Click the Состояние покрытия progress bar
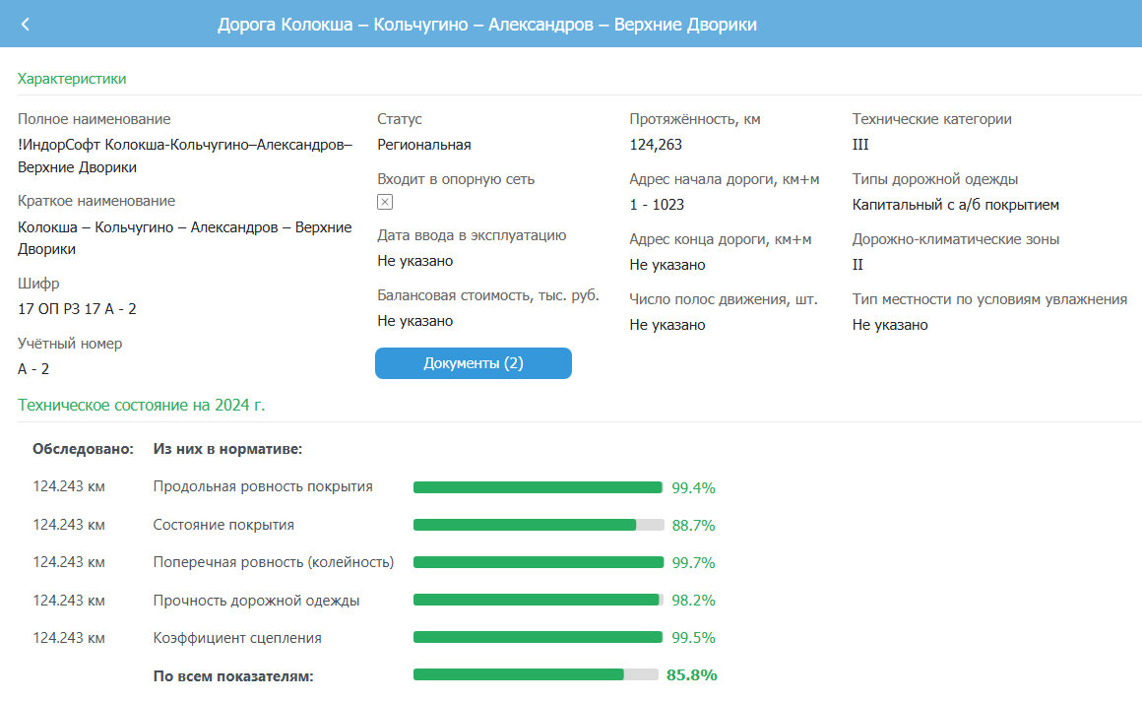1142x701 pixels. pos(538,525)
